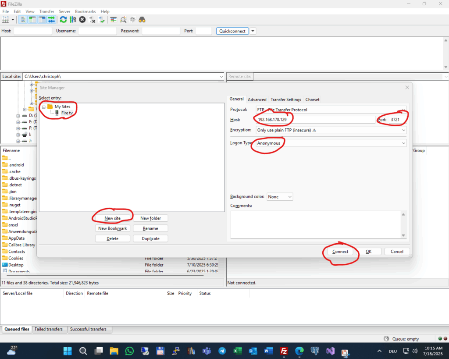Select the Calibre Library folder
Image resolution: width=449 pixels, height=359 pixels.
22,245
